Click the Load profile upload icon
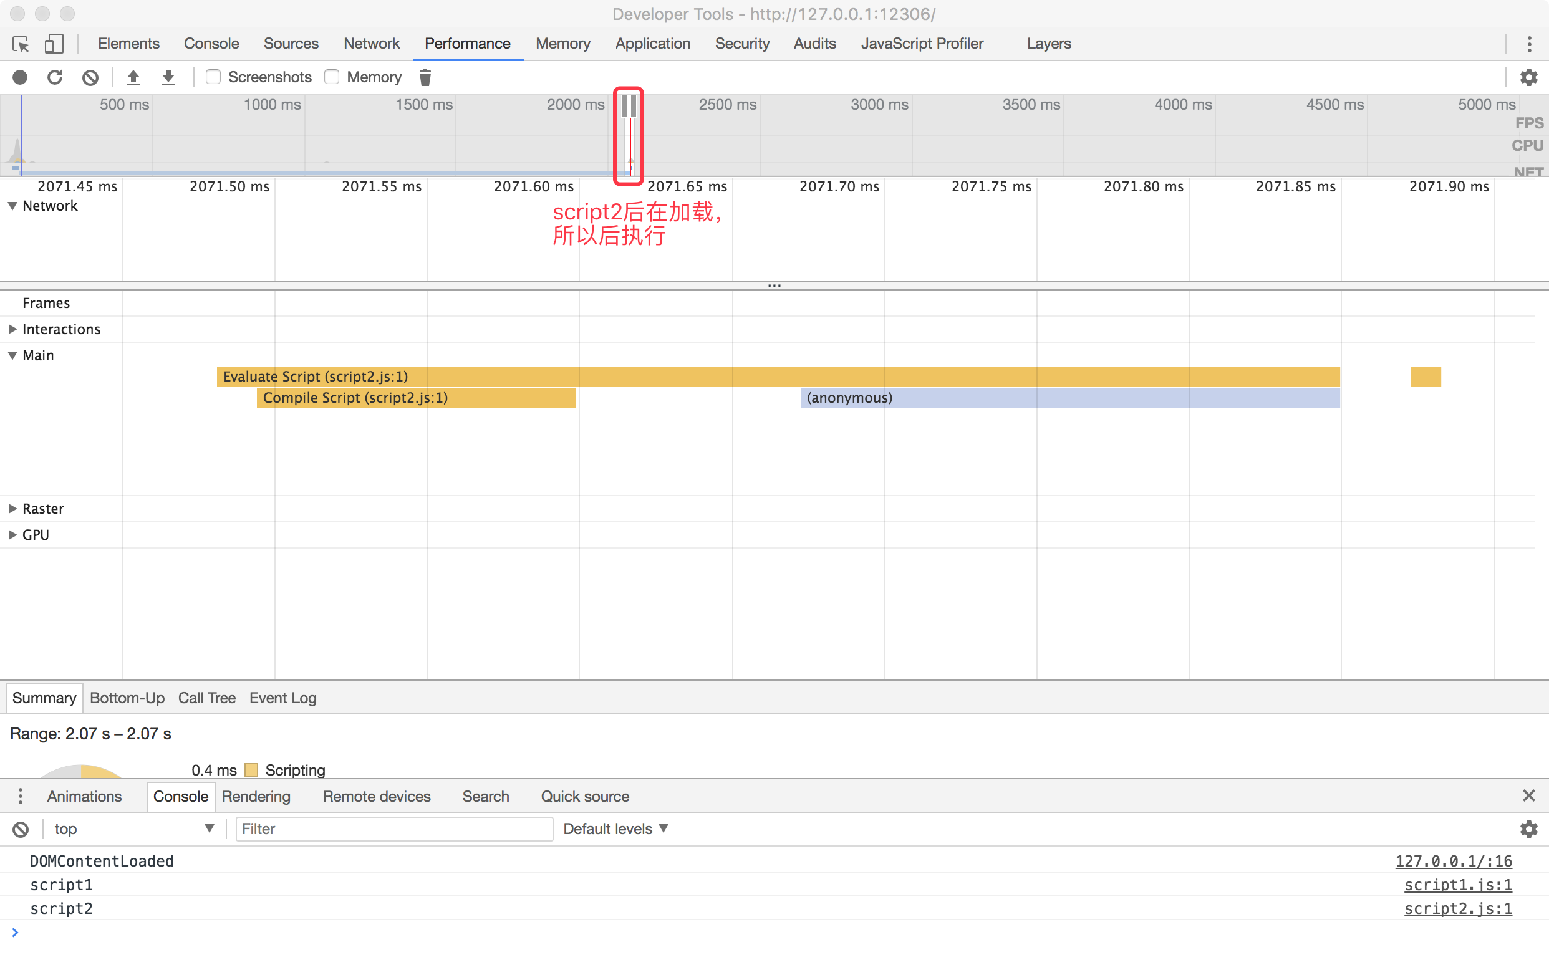1549x970 pixels. (133, 77)
